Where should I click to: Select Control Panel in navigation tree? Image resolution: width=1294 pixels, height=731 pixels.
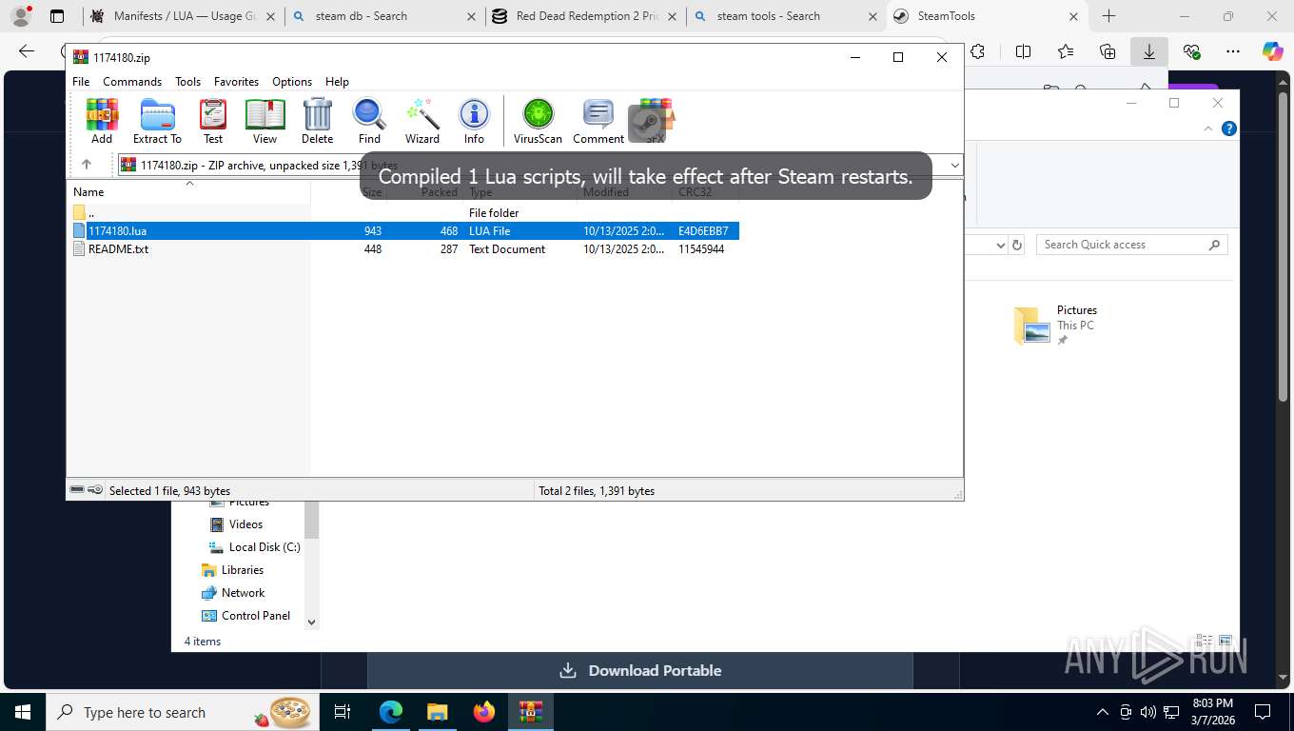[246, 616]
